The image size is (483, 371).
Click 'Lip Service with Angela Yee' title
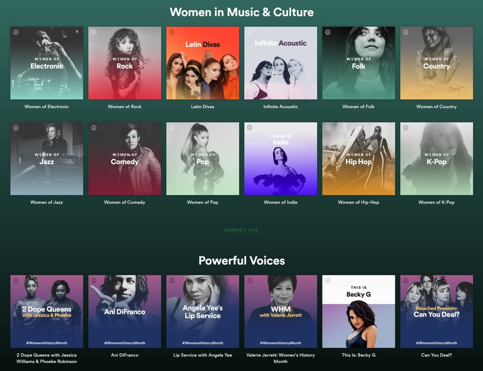(x=202, y=355)
